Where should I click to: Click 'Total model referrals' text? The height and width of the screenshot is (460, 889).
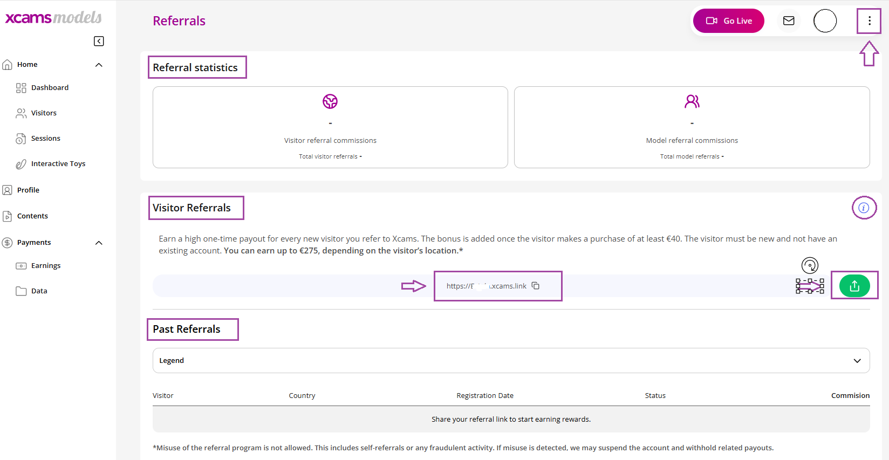(690, 156)
